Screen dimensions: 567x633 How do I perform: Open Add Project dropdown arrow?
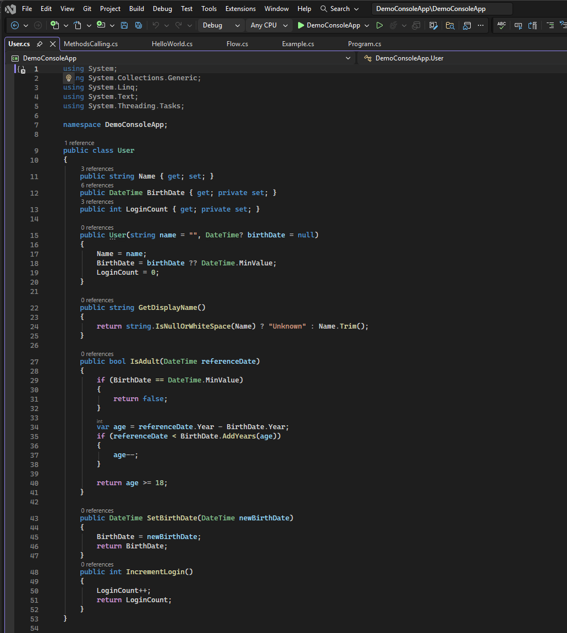[x=112, y=25]
